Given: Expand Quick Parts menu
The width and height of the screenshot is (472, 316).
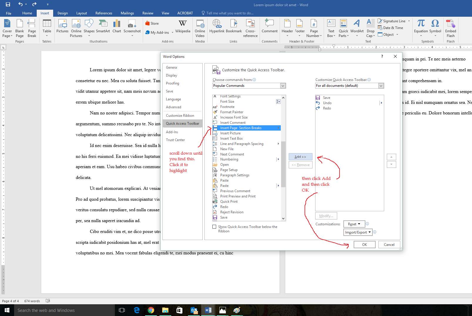Looking at the screenshot, I should [343, 28].
